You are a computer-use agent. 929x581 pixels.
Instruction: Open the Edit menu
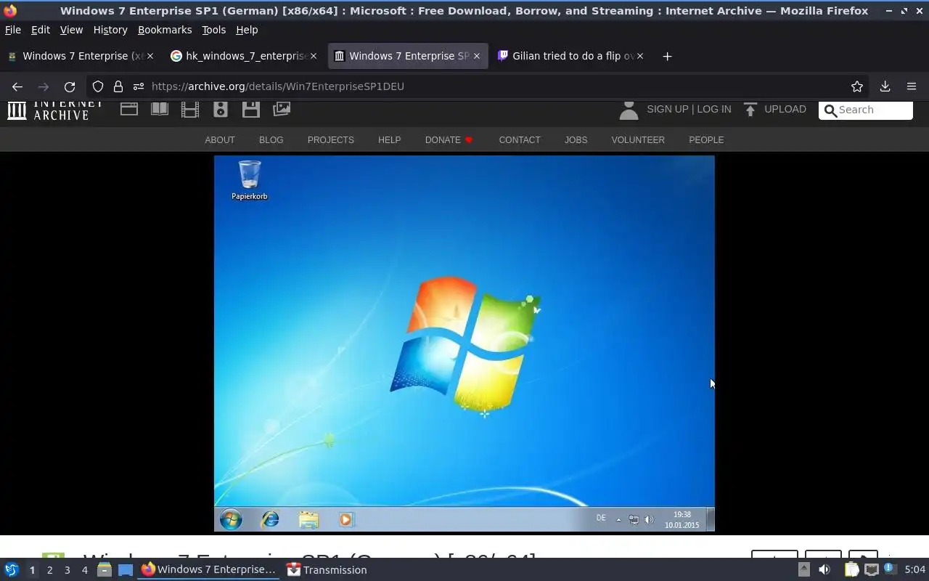click(41, 30)
